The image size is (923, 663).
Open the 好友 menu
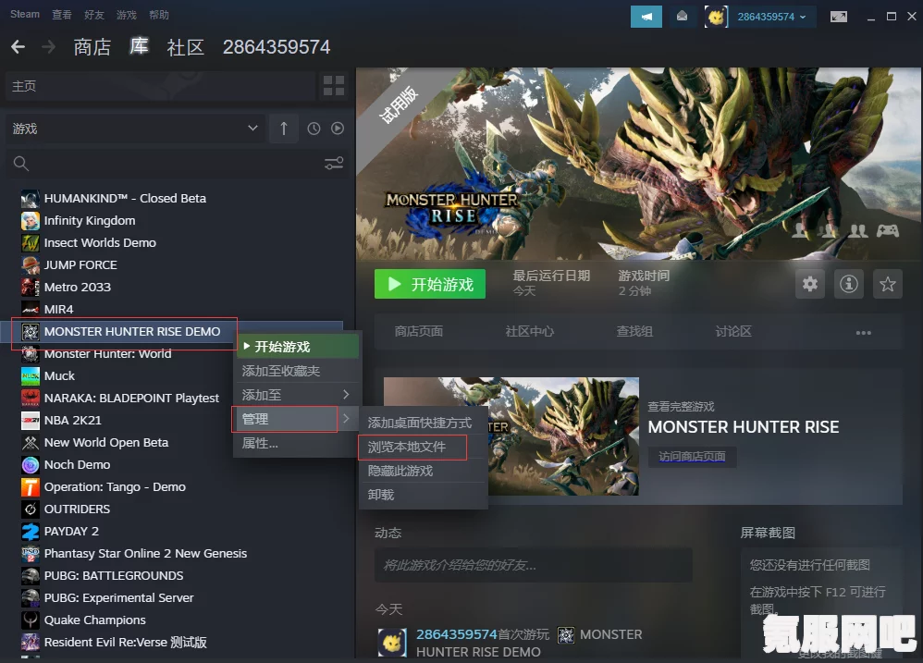(94, 15)
